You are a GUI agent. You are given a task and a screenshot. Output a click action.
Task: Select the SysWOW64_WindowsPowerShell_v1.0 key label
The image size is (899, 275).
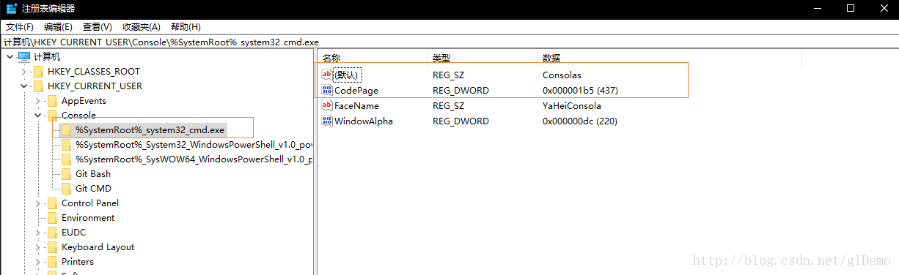point(194,159)
